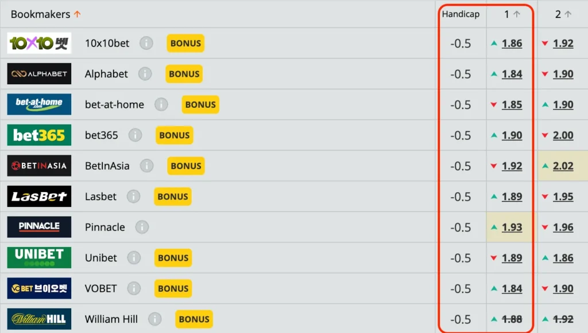Click the bet365 bookmaker name
Viewport: 588px width, 333px height.
tap(101, 135)
